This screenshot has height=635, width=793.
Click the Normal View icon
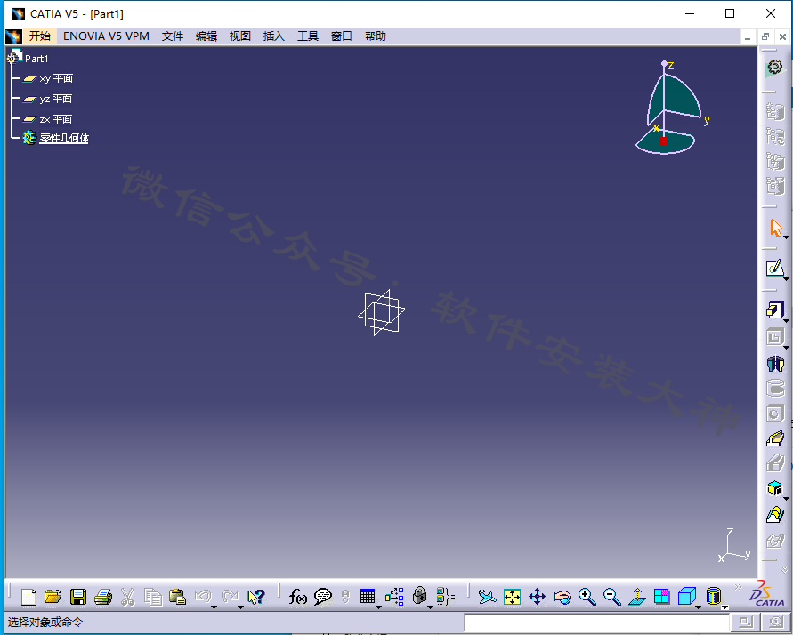pyautogui.click(x=637, y=597)
